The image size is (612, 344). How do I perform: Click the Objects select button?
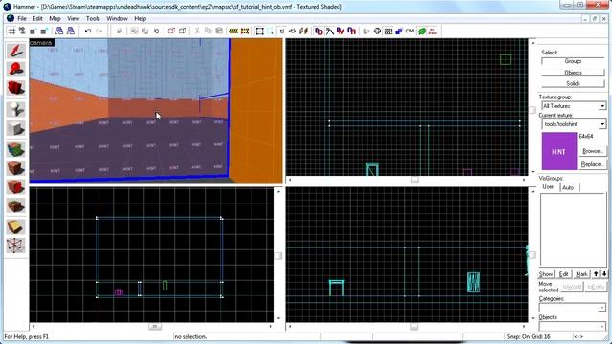coord(573,73)
